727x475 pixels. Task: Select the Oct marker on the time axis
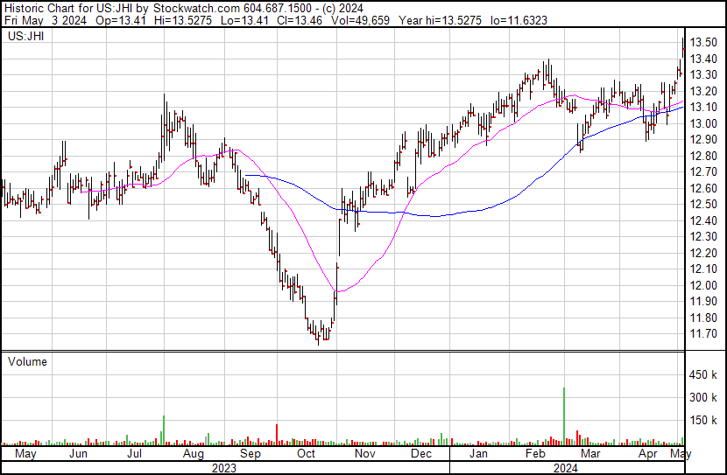coord(307,454)
